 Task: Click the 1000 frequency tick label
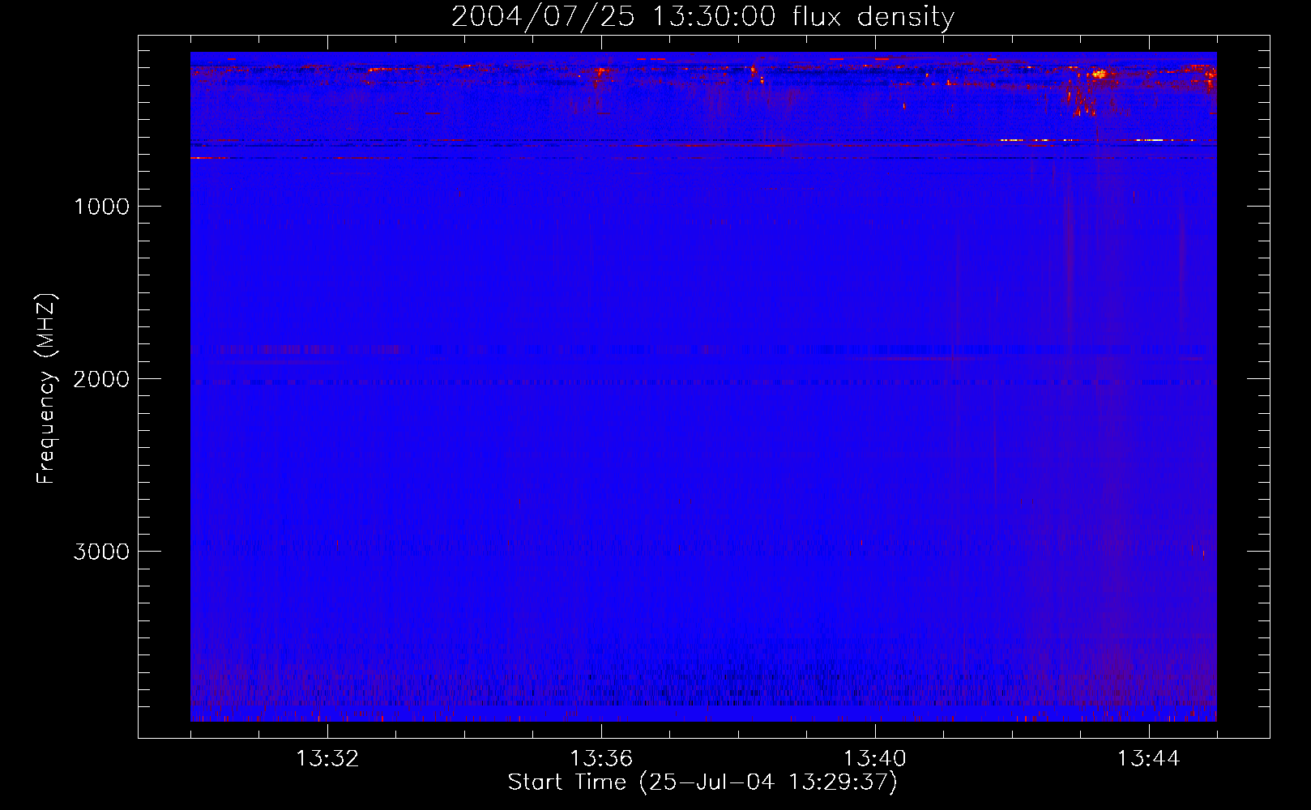click(x=101, y=207)
